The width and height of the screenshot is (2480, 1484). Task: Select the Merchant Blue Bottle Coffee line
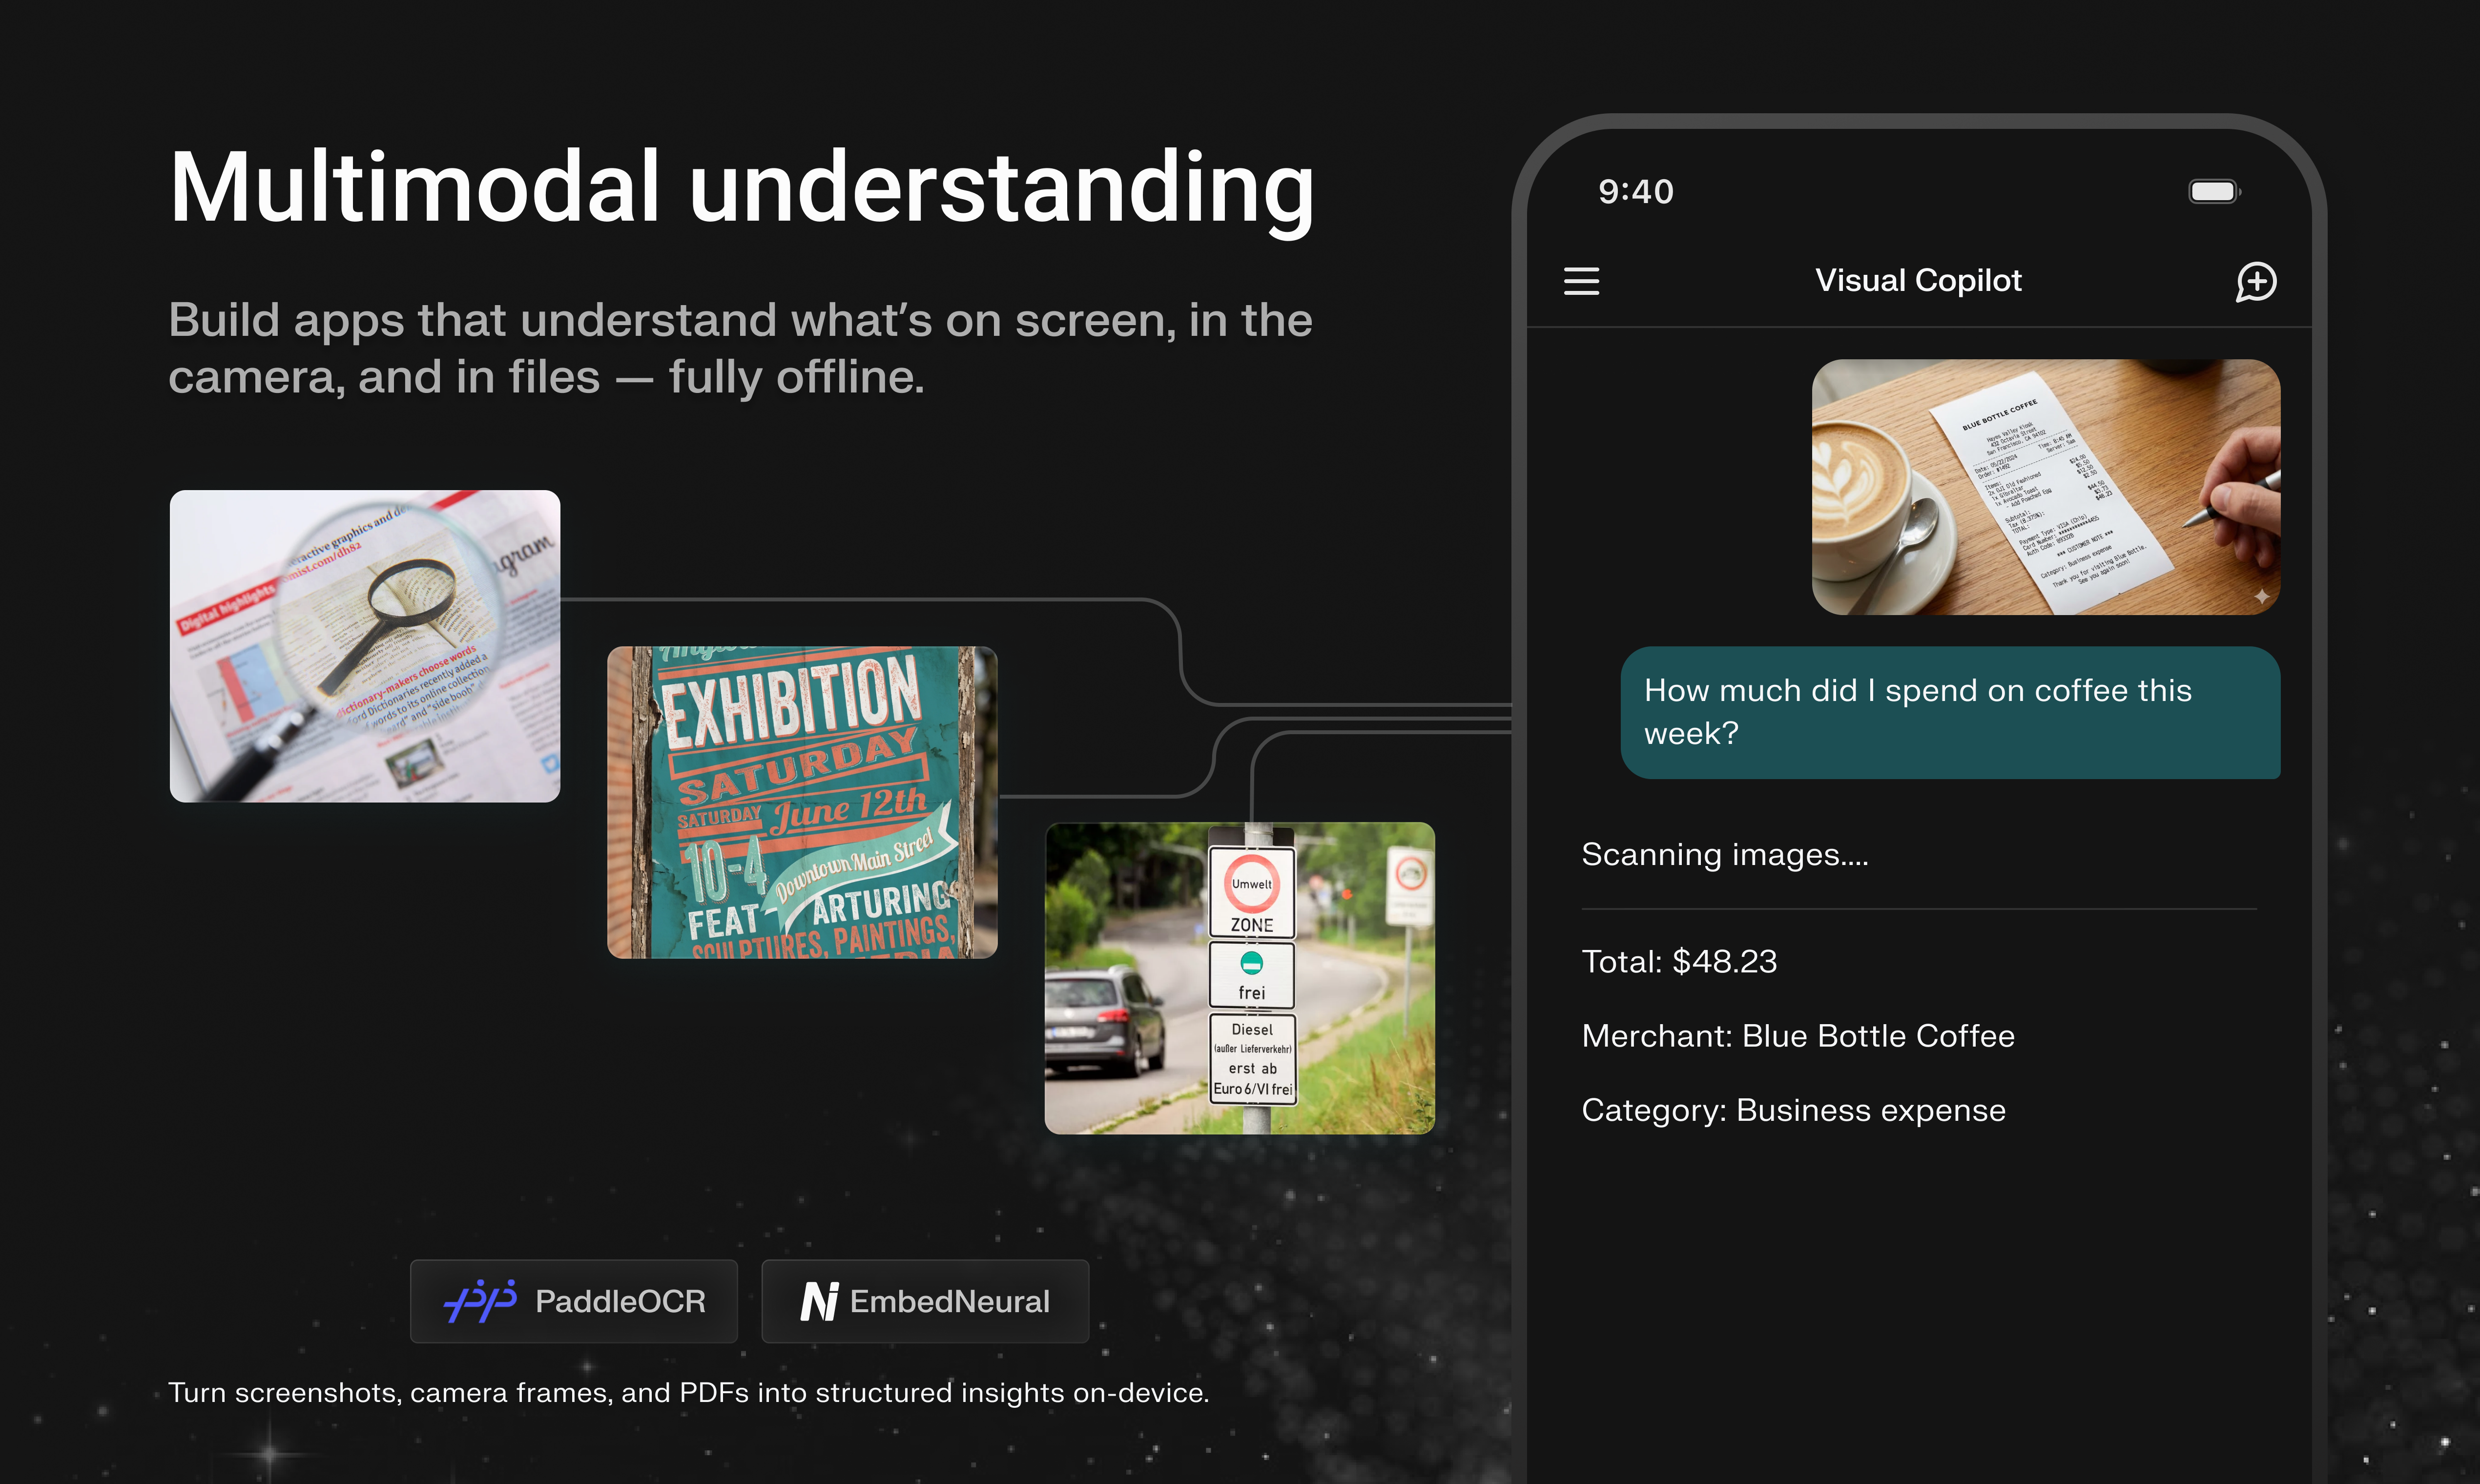[1798, 1036]
